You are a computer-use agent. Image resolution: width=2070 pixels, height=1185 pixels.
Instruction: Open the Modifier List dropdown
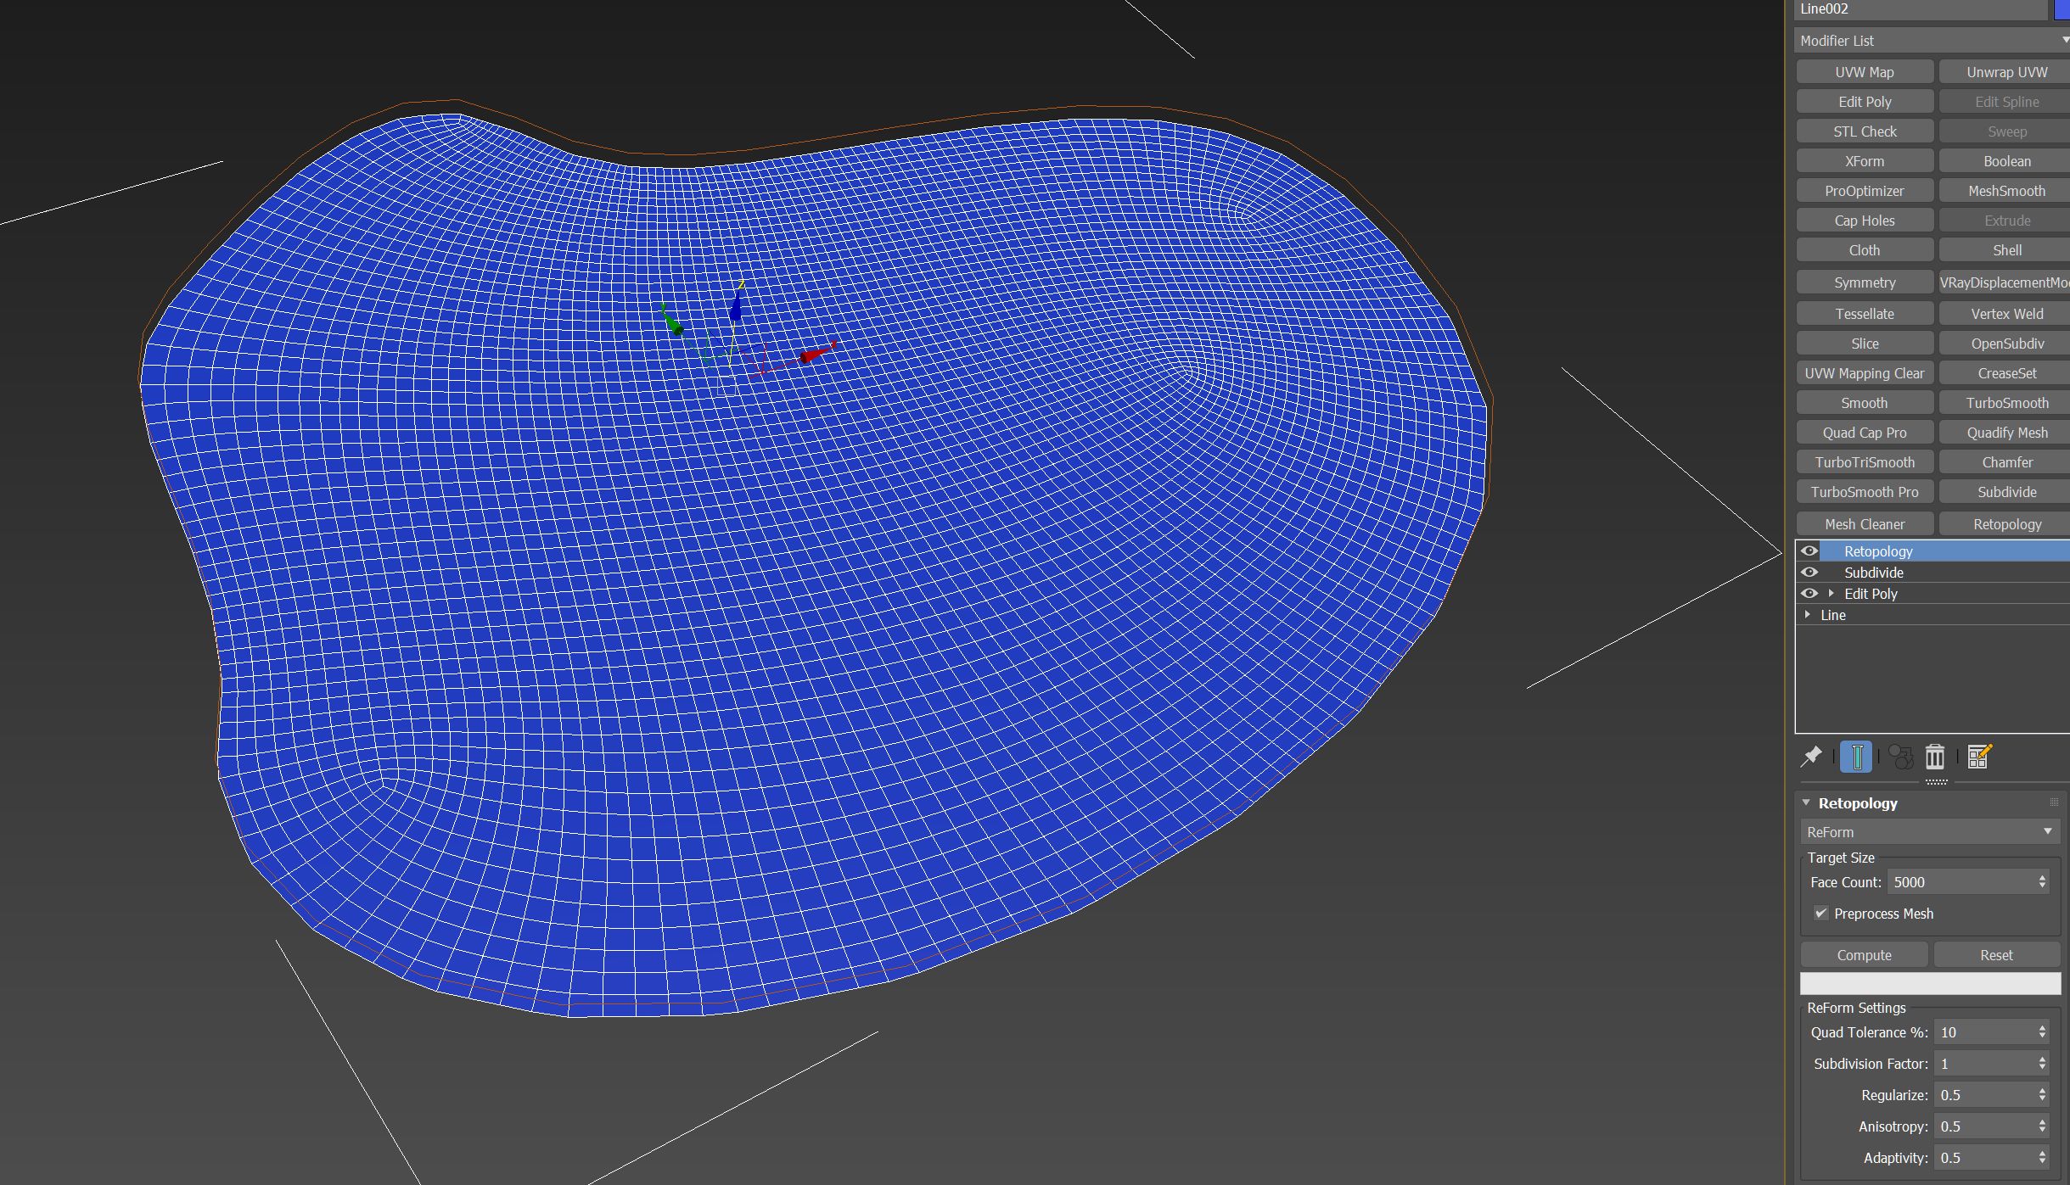pos(1927,40)
